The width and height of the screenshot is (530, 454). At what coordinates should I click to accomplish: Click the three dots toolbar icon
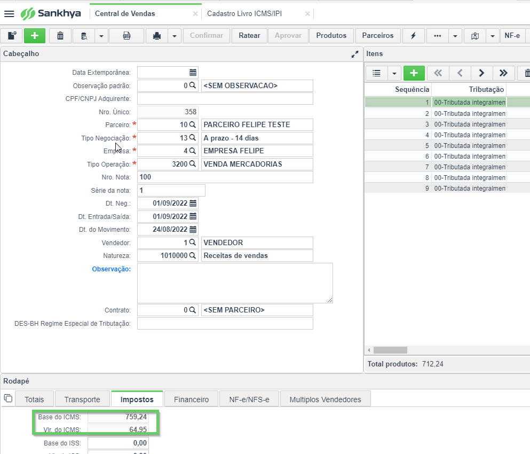click(x=437, y=36)
